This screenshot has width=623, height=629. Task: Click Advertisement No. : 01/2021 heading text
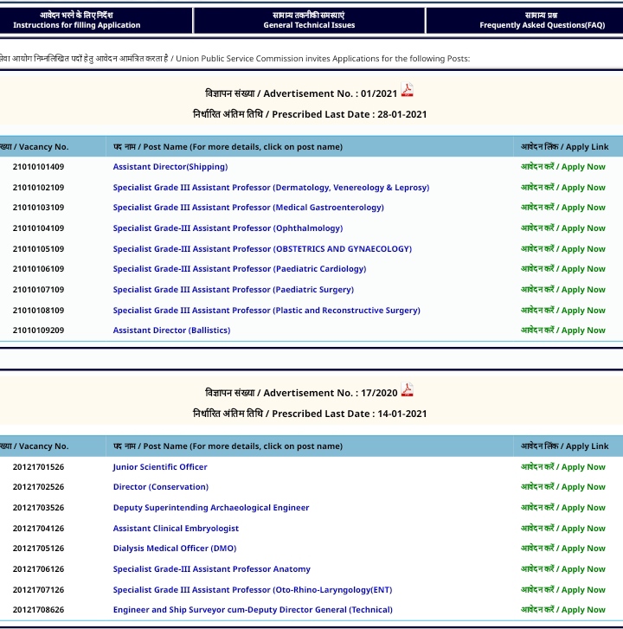[x=331, y=93]
